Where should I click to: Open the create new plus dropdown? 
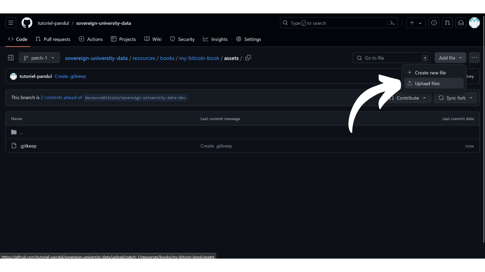[x=416, y=23]
